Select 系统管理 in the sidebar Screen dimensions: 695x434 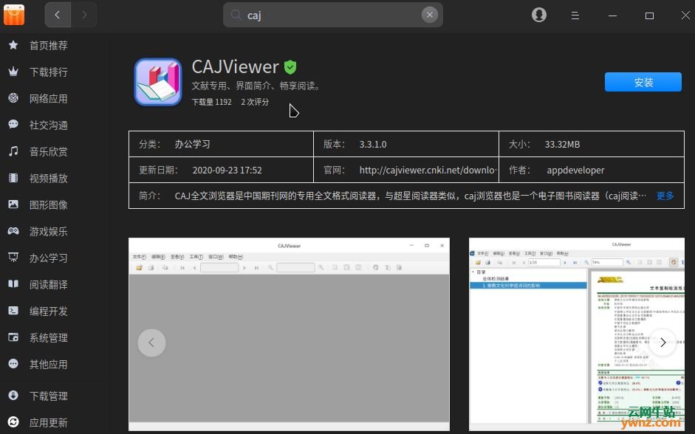pyautogui.click(x=48, y=337)
